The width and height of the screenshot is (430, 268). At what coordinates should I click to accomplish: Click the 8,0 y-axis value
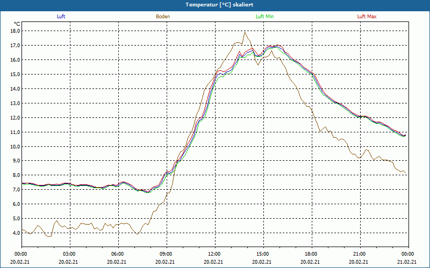pyautogui.click(x=17, y=175)
